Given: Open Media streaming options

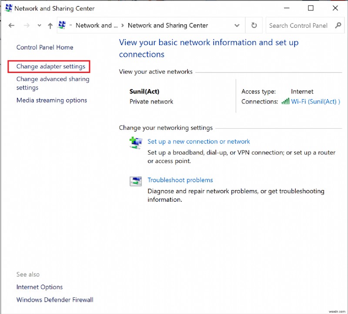Looking at the screenshot, I should (52, 100).
